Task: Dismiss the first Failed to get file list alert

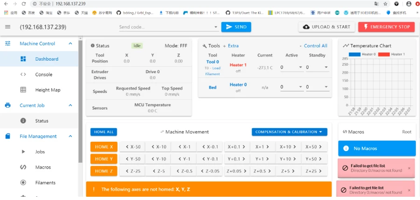Action: click(409, 168)
